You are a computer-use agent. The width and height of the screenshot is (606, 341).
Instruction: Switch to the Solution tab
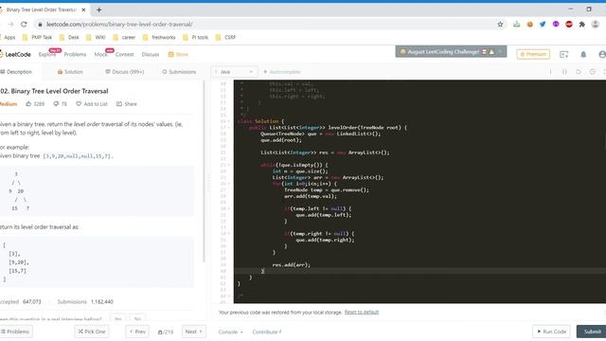[70, 72]
